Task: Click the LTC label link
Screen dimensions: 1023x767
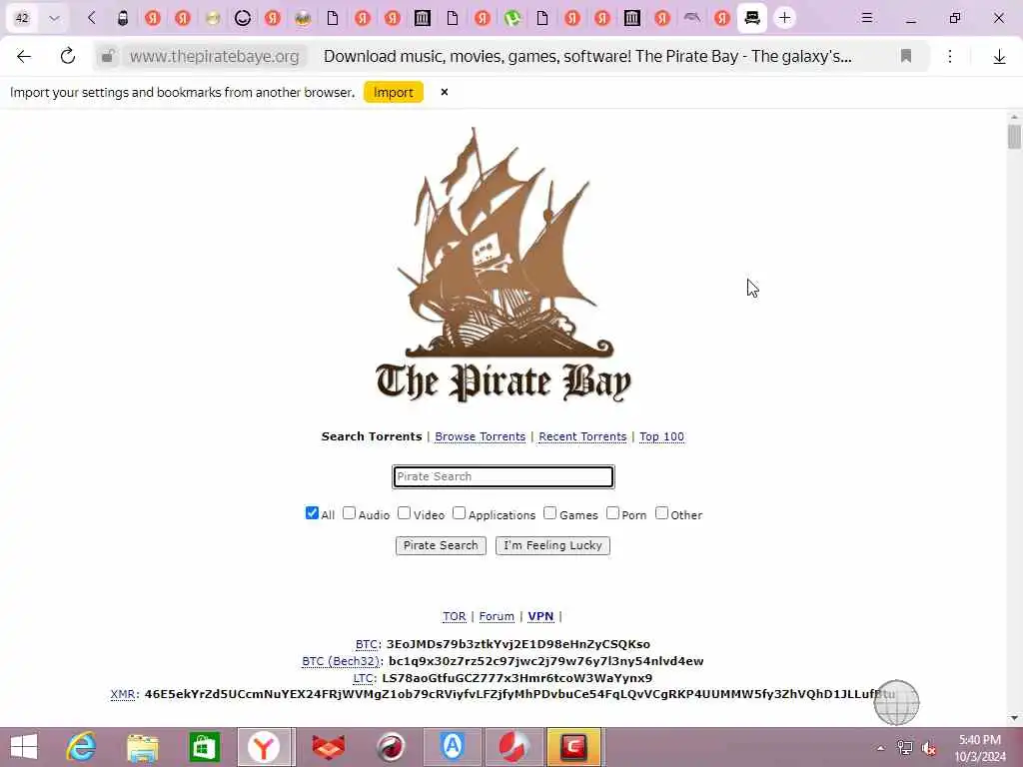Action: coord(364,678)
